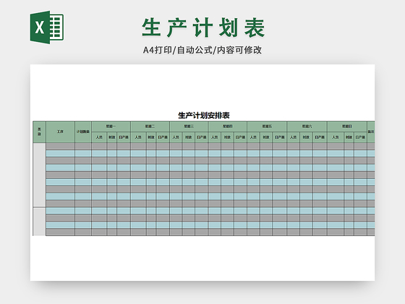Click 时效 under 星期六

click(307, 138)
